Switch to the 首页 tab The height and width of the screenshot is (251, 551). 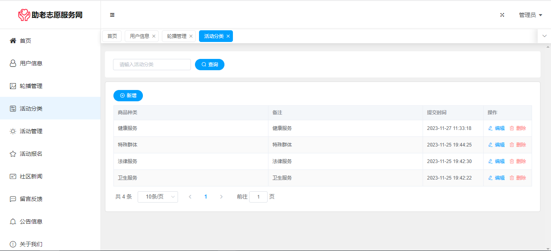click(112, 36)
